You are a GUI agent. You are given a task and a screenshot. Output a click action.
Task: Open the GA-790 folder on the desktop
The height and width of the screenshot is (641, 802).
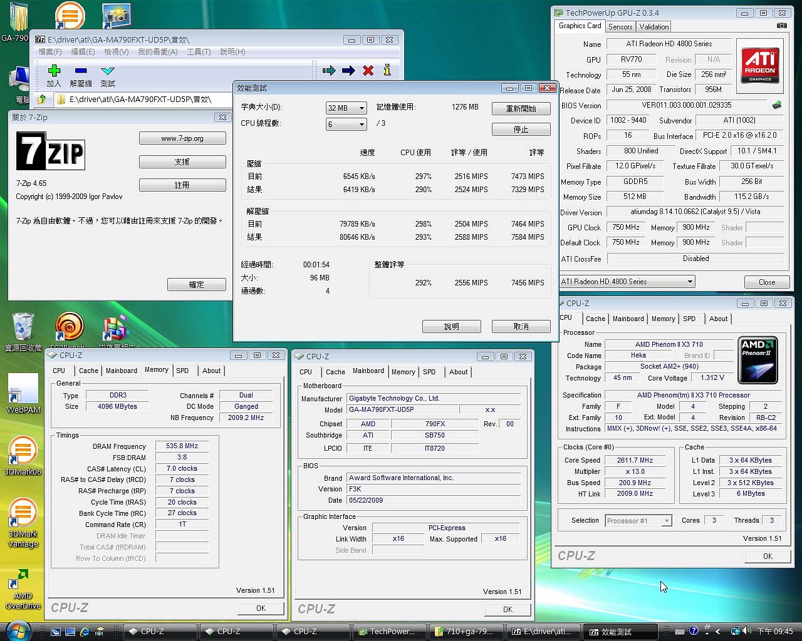pos(16,22)
